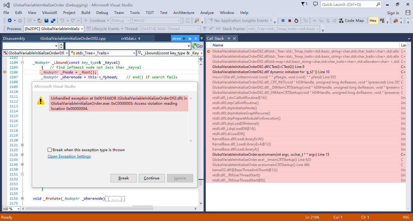Open the Architecture menu

tap(184, 13)
